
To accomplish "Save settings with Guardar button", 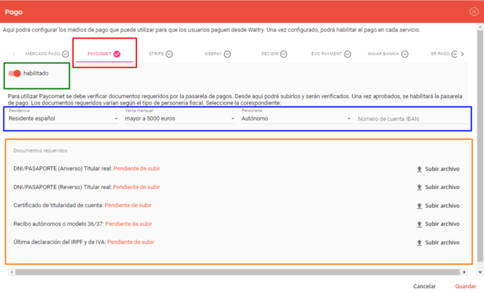I will [x=466, y=286].
